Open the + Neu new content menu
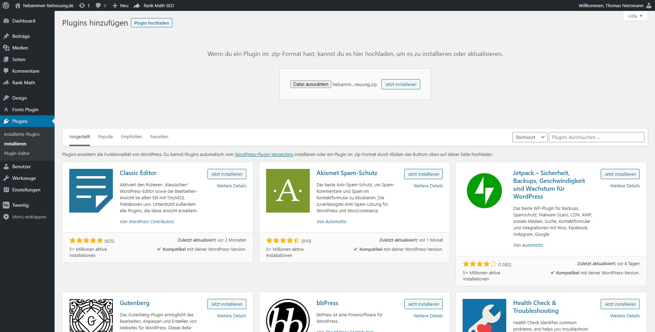 (120, 5)
